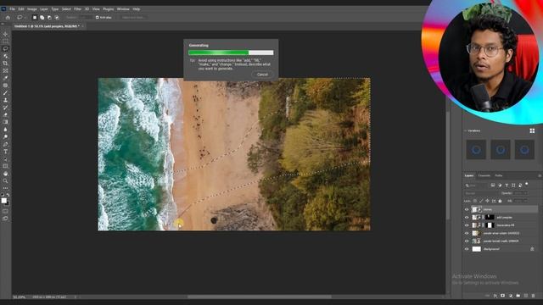
Task: Select the Brush tool
Action: pyautogui.click(x=5, y=92)
